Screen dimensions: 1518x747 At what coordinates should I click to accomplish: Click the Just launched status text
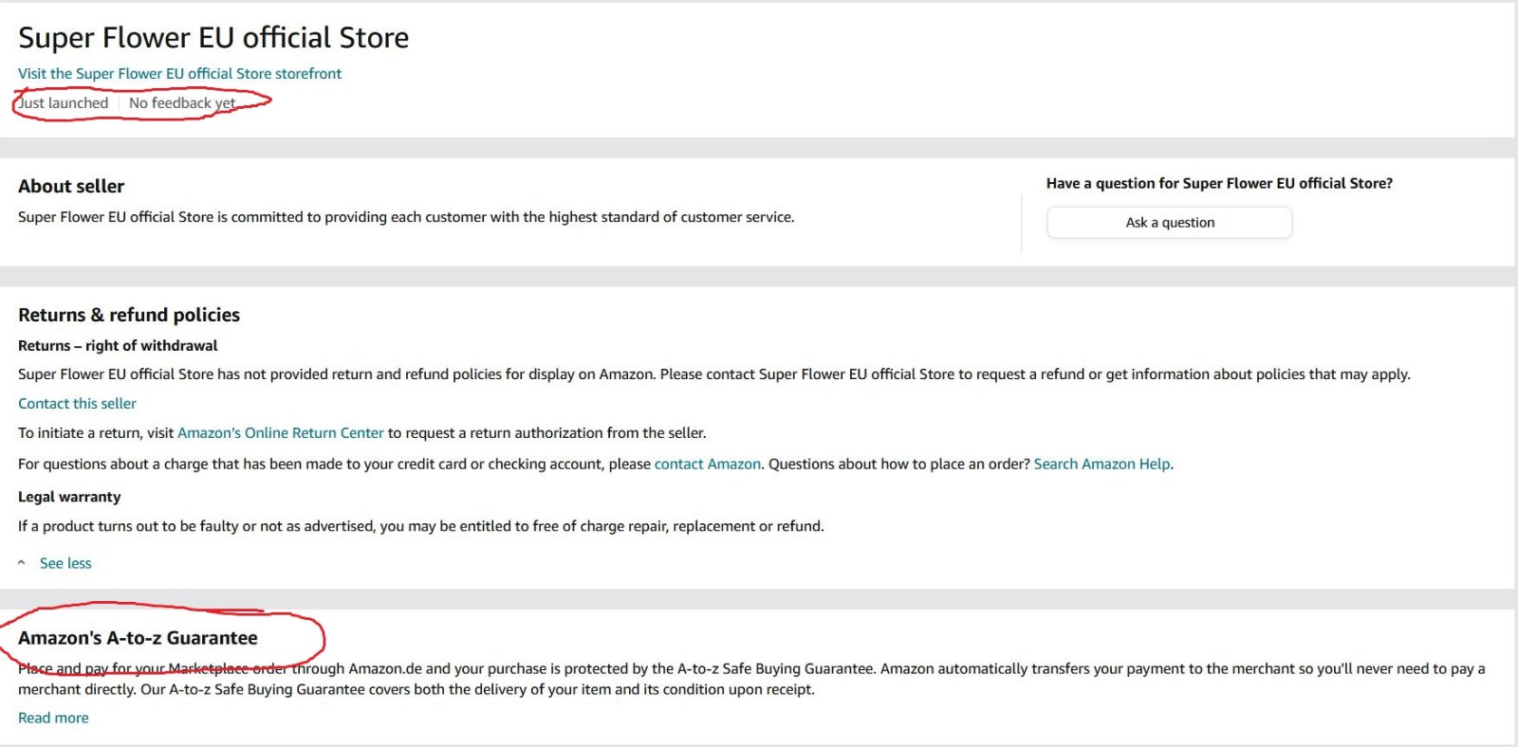coord(64,102)
